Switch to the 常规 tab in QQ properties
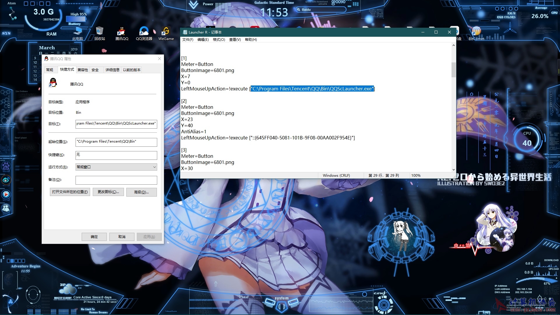 click(x=50, y=70)
